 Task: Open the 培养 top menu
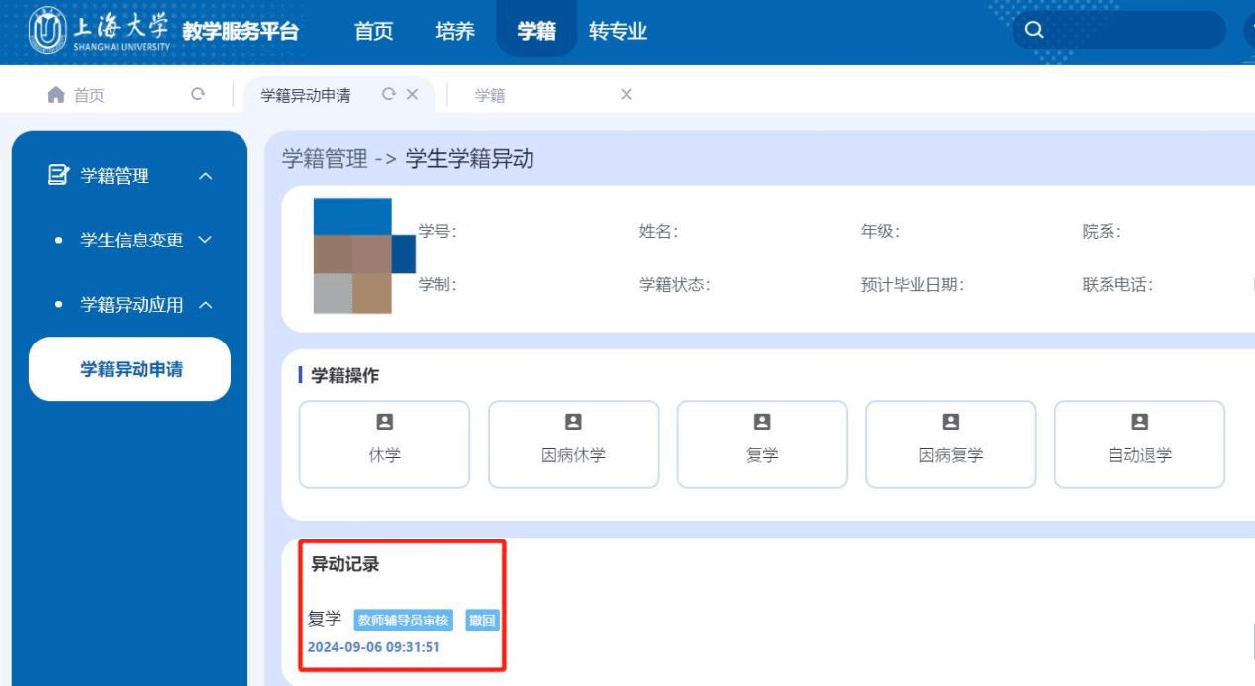tap(455, 32)
